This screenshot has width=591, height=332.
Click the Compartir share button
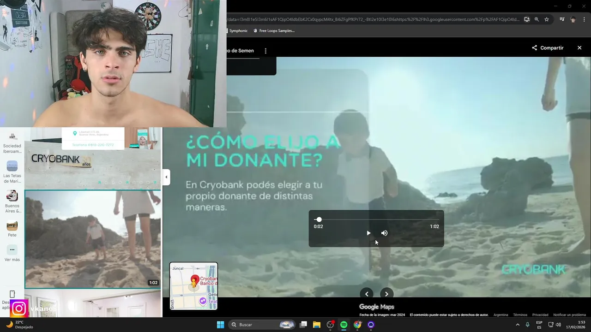[548, 48]
